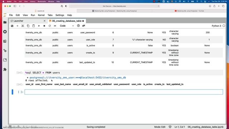The image size is (229, 129).
Task: Copy the selected cell
Action: [x=28, y=26]
